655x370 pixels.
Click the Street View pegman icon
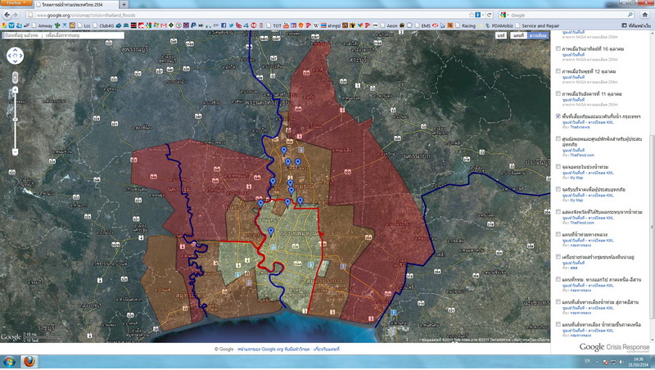15,77
